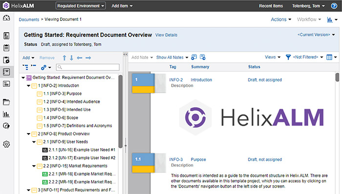Open the Regulated Environment project dropdown
Image resolution: width=342 pixels, height=194 pixels.
click(x=81, y=6)
